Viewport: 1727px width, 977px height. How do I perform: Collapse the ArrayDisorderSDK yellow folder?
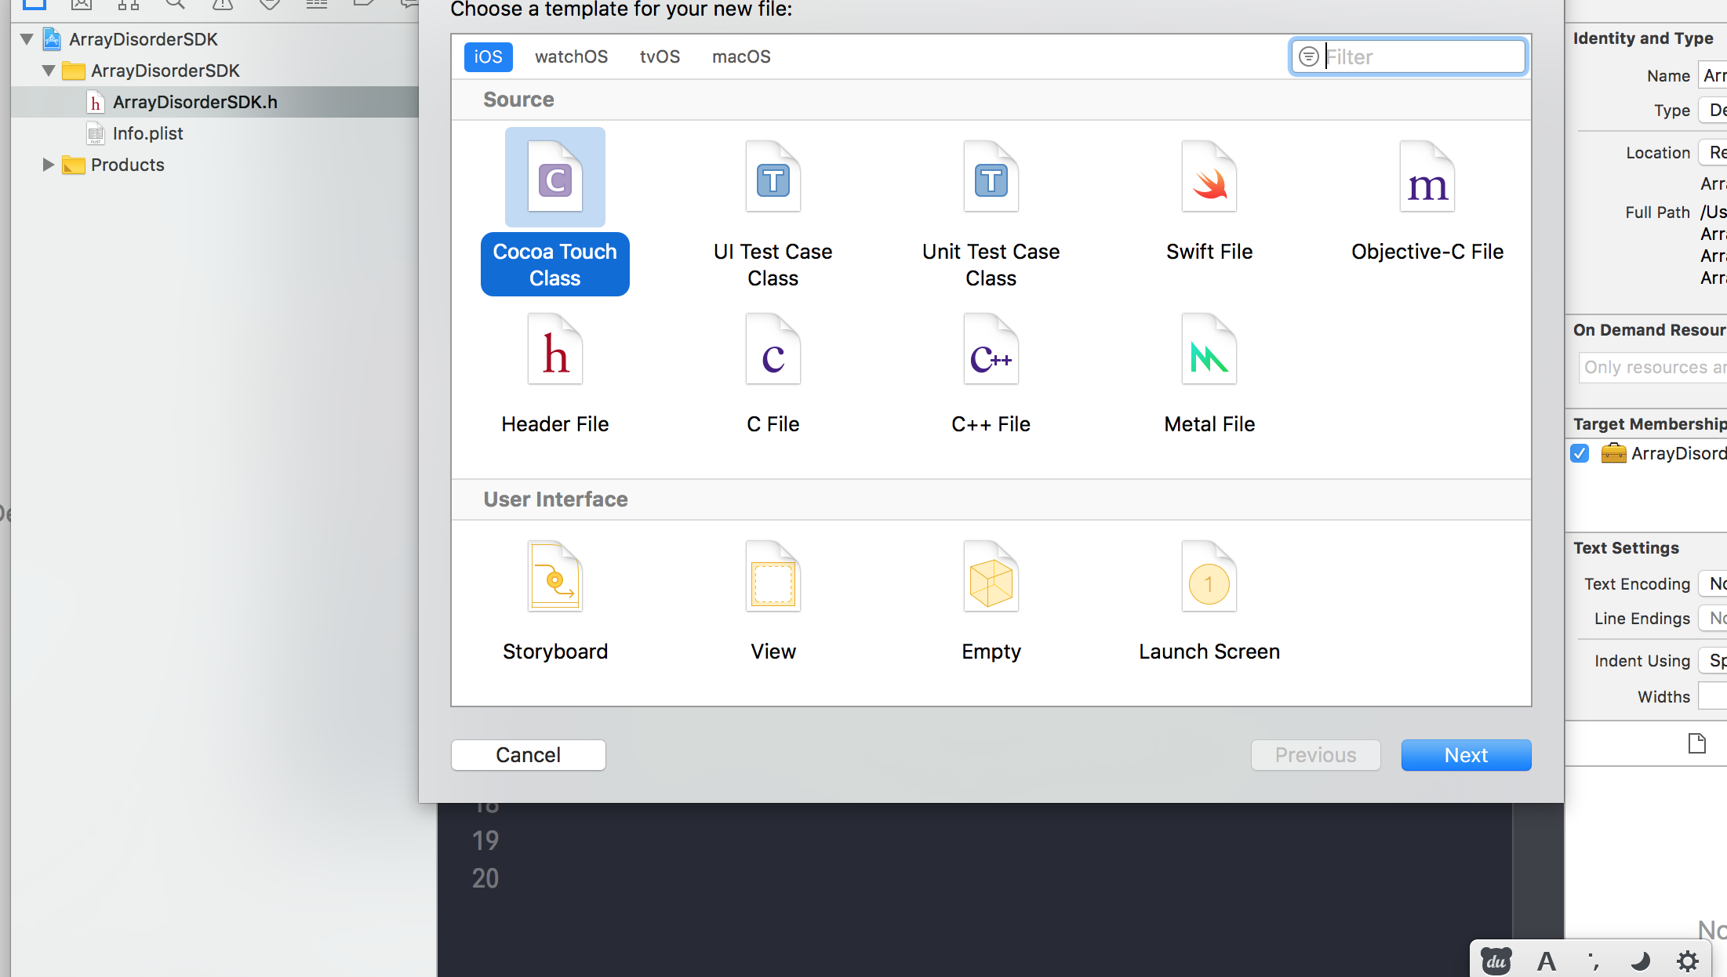pyautogui.click(x=48, y=71)
